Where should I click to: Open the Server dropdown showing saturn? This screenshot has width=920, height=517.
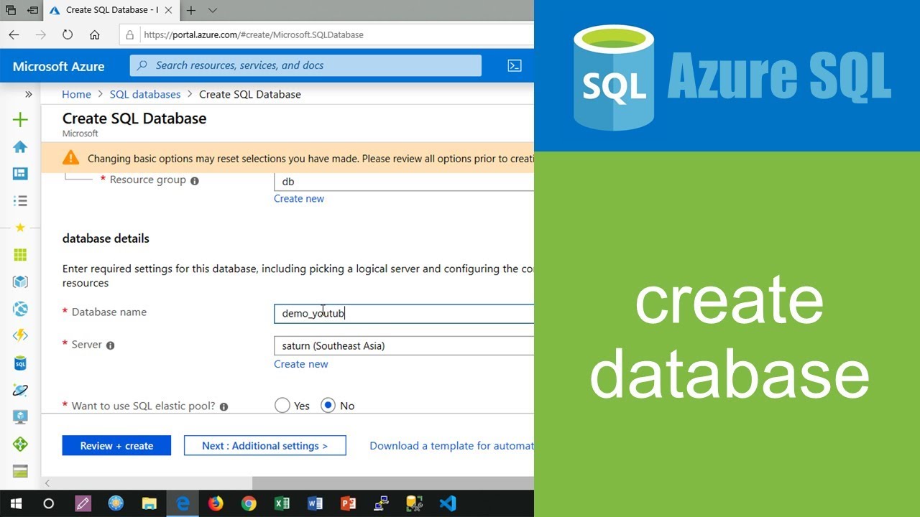pyautogui.click(x=404, y=345)
